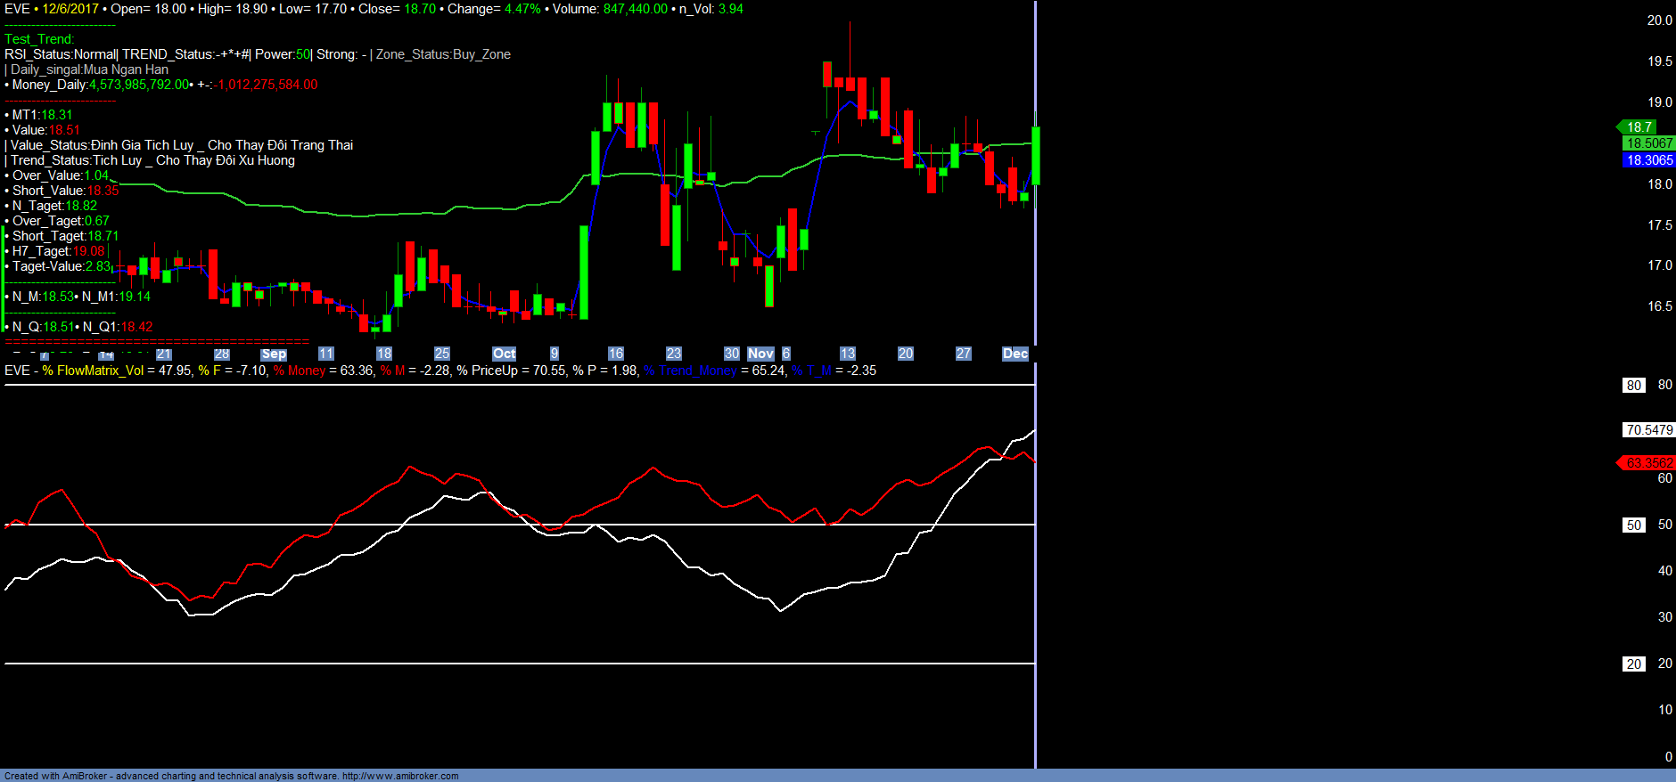
Task: Click the Sep month label on the date axis
Action: click(274, 354)
